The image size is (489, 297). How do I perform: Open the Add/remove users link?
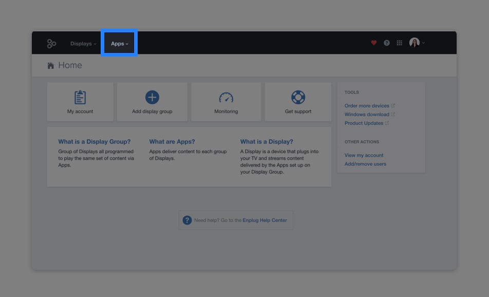(x=365, y=164)
